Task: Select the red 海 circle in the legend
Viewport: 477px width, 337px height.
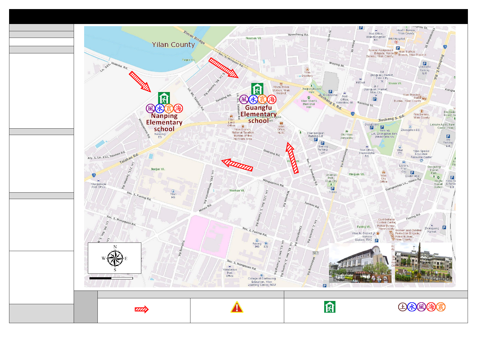Action: pyautogui.click(x=431, y=307)
